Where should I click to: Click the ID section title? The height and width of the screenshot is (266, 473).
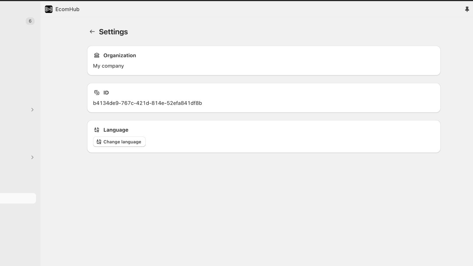[106, 93]
